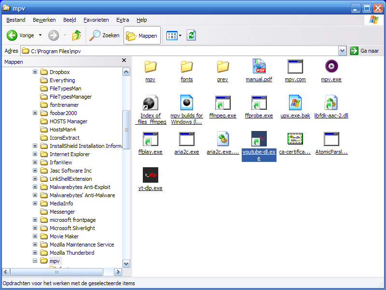Image resolution: width=386 pixels, height=290 pixels.
Task: Toggle the Mappen folders pane button
Action: point(142,35)
